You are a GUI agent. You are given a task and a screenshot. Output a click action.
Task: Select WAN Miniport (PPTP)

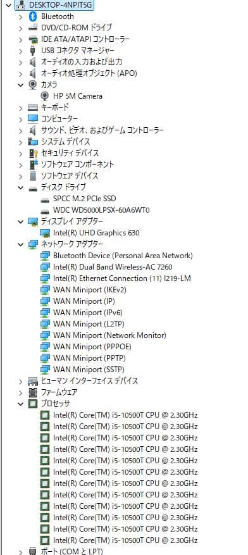pyautogui.click(x=89, y=358)
